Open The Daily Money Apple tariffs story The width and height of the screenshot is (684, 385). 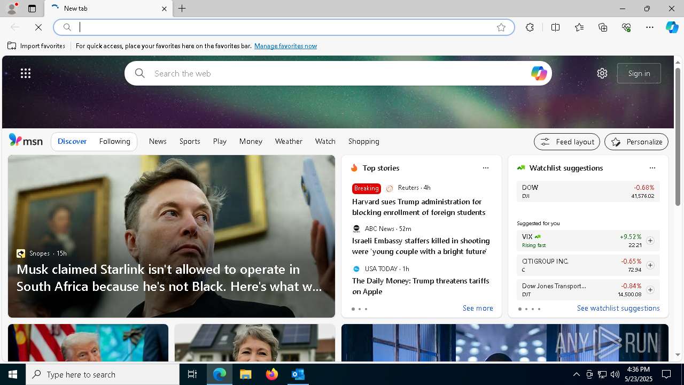(421, 286)
